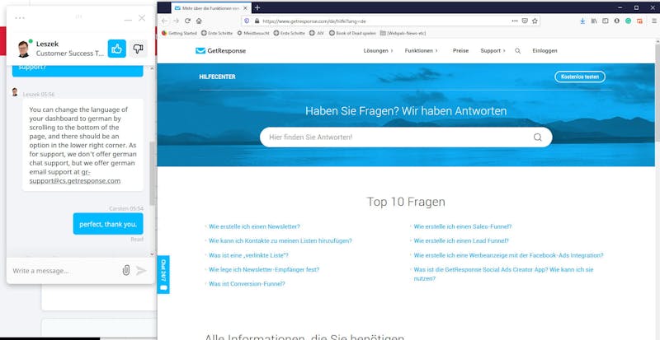Open tracking protection shield icon

point(247,21)
